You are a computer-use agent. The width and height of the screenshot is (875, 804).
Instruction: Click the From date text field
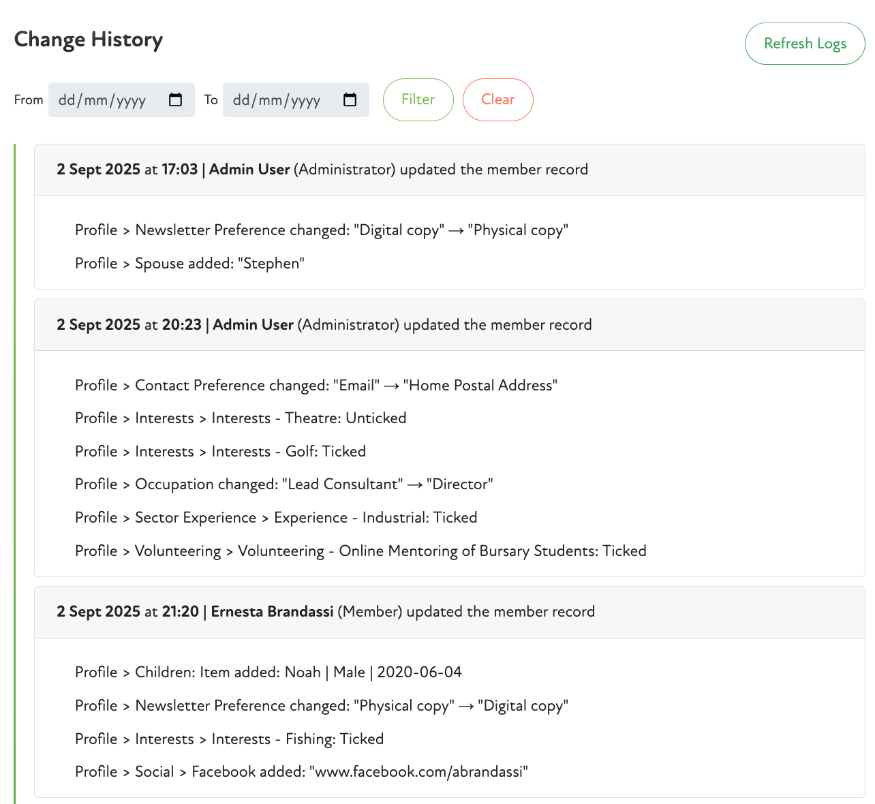[102, 100]
